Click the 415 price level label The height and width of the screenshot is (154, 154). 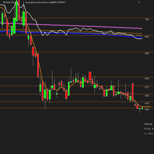click(x=147, y=103)
